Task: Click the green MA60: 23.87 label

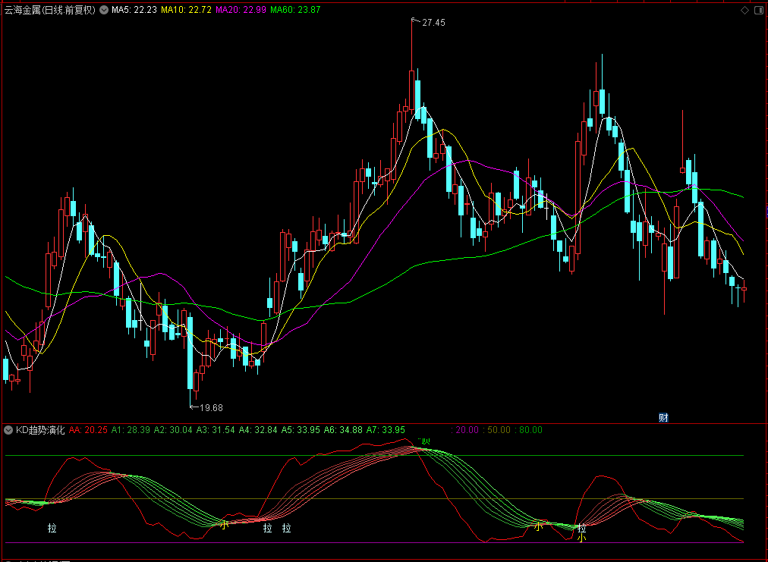Action: (295, 9)
